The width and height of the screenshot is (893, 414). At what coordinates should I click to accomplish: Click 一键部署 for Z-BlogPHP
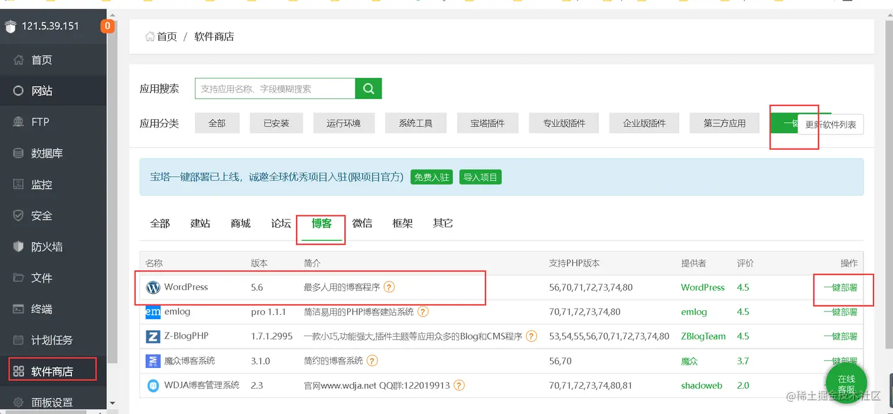840,336
